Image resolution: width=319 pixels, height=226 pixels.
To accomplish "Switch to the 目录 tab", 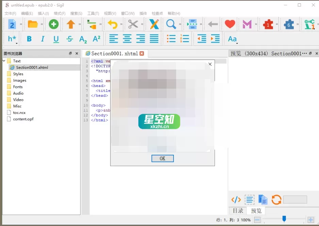I will [x=237, y=211].
